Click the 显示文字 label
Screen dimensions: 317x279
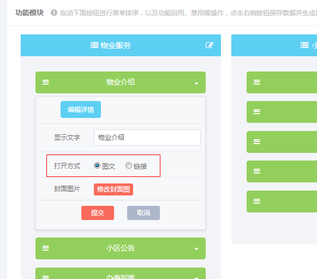(x=67, y=138)
